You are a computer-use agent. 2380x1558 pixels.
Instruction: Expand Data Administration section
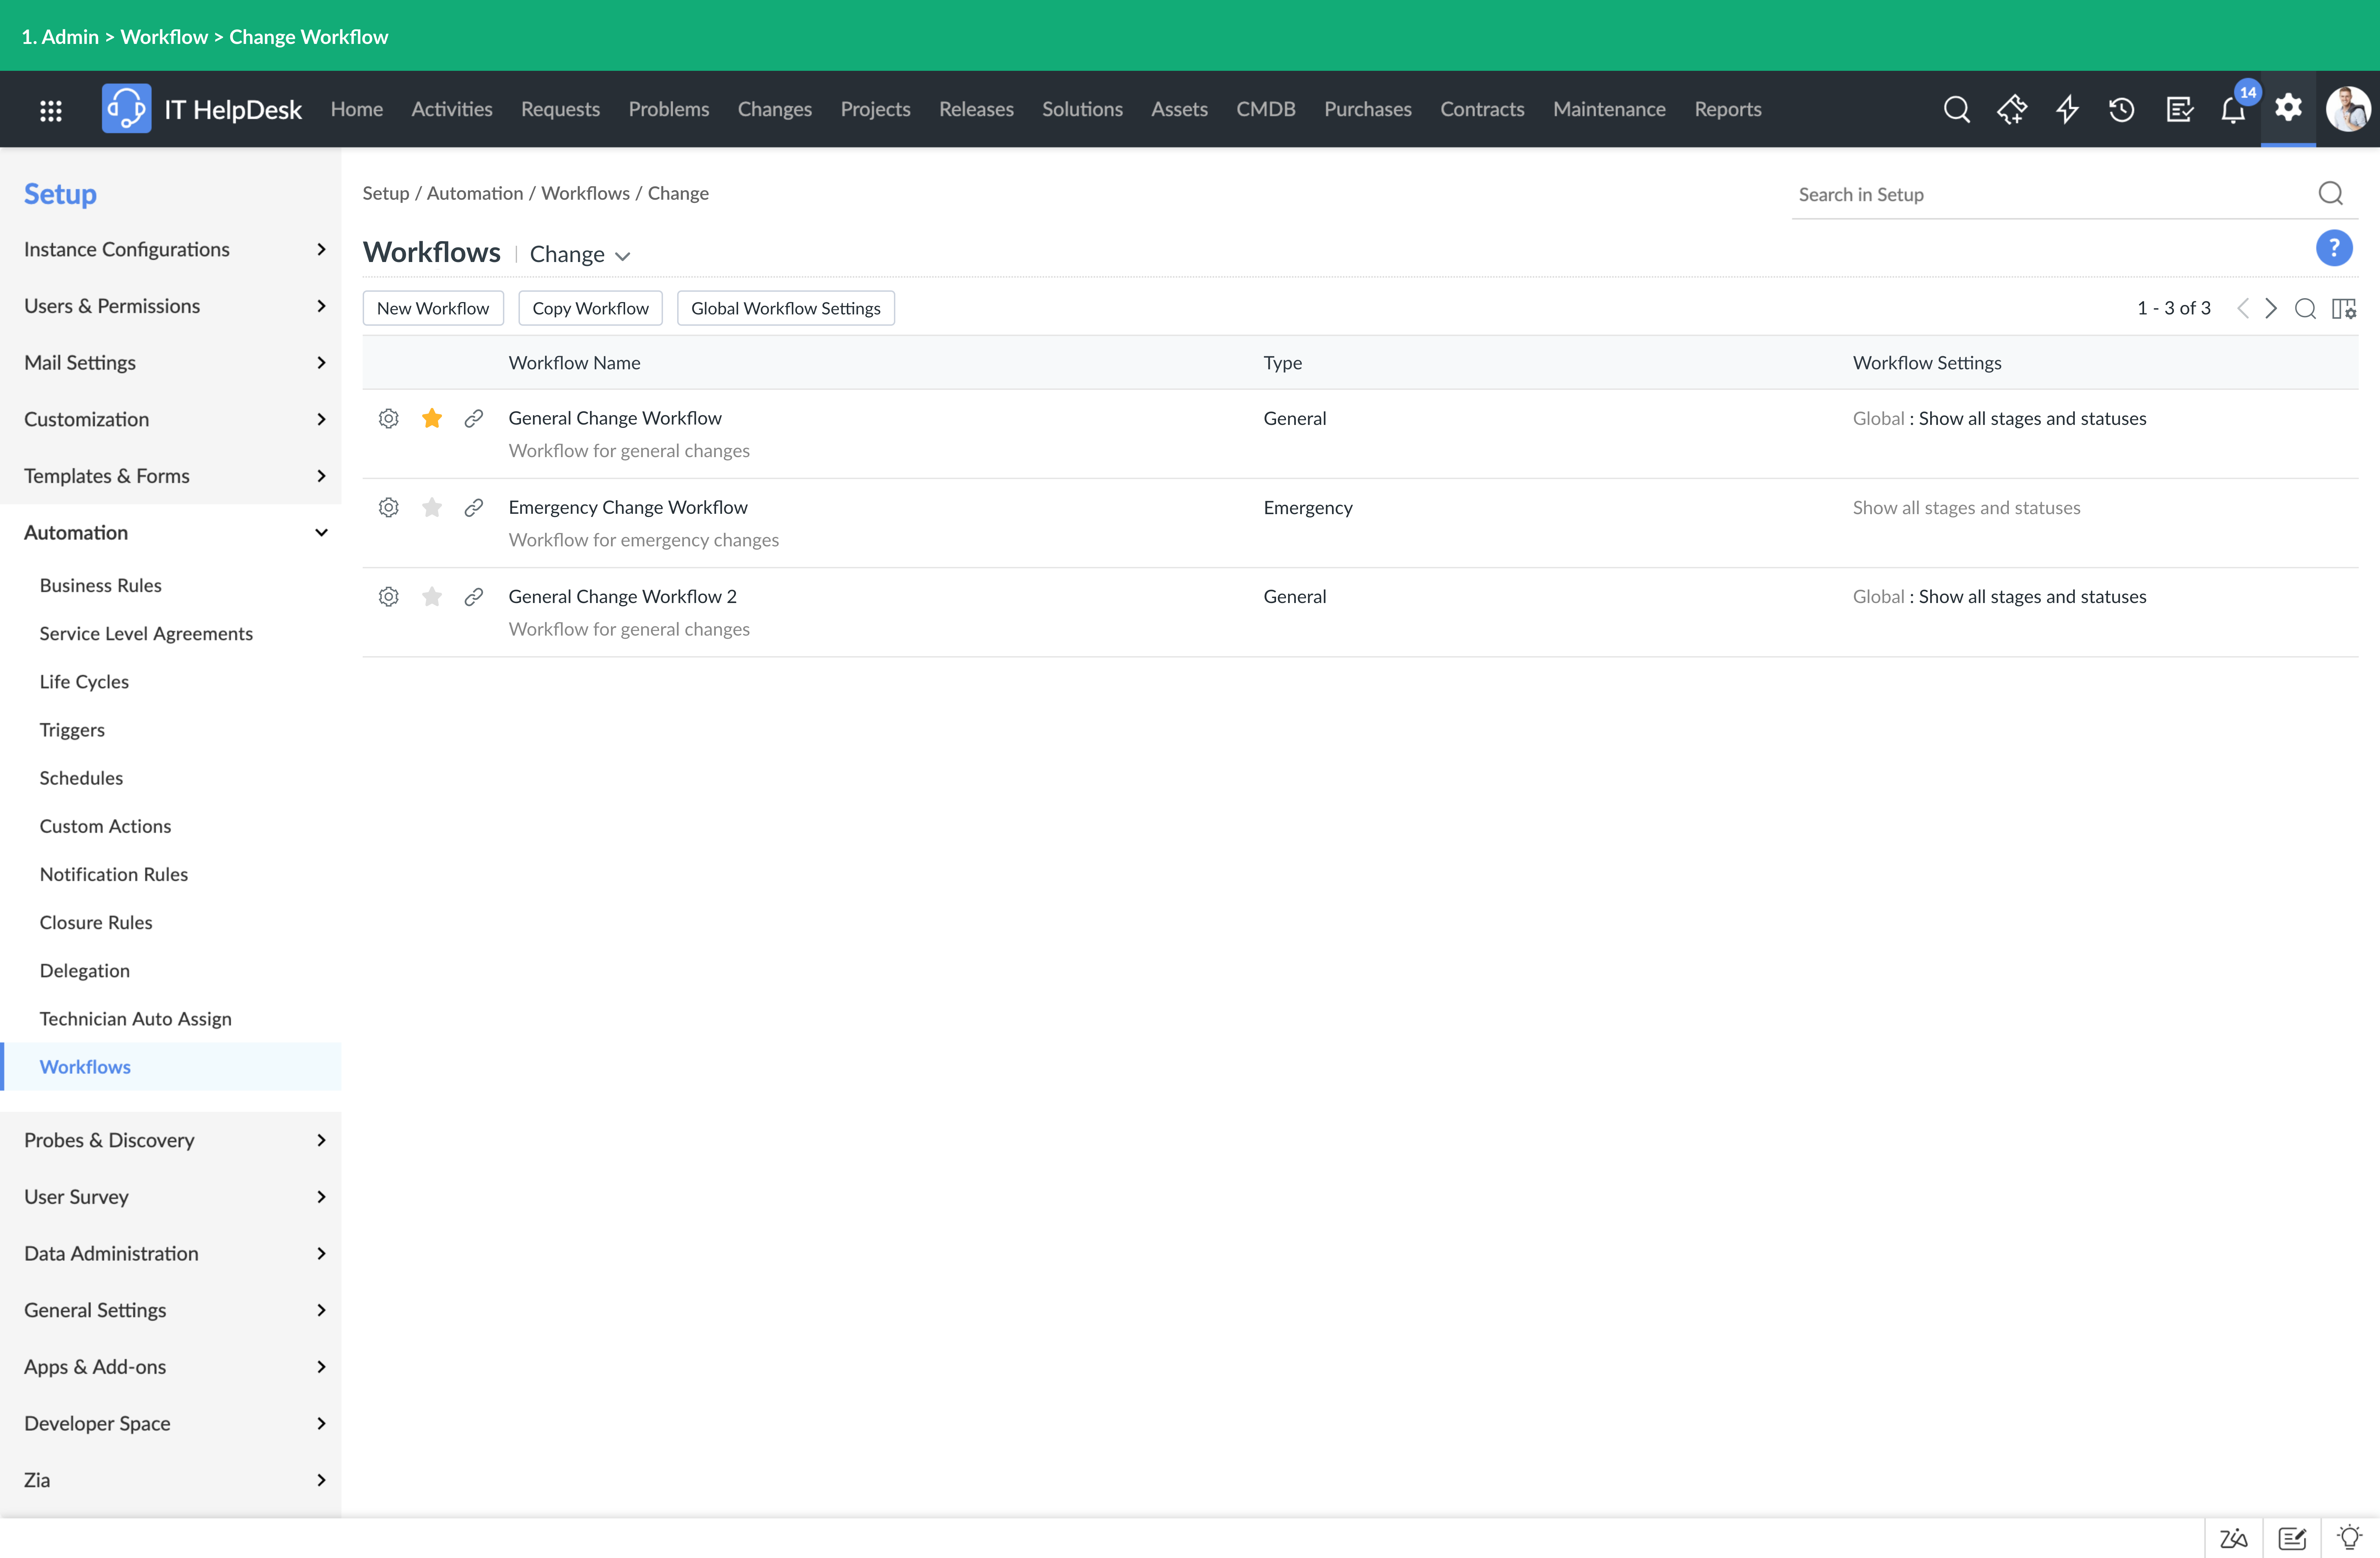tap(171, 1254)
